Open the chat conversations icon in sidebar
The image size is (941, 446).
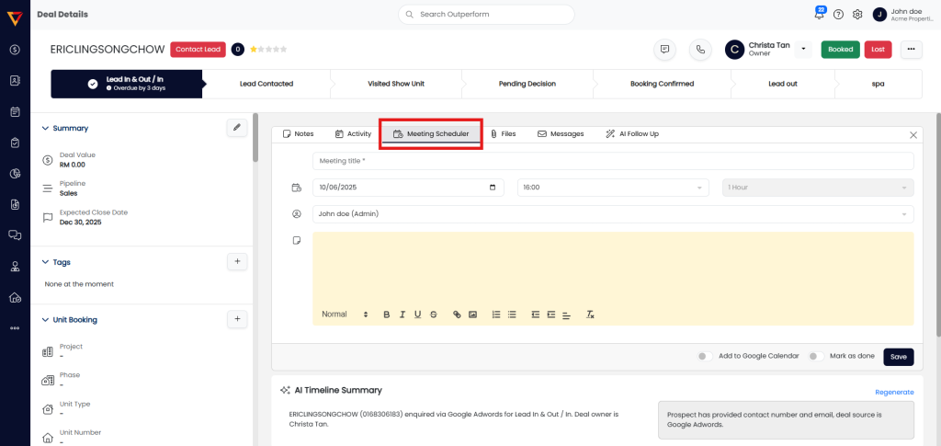pyautogui.click(x=15, y=235)
